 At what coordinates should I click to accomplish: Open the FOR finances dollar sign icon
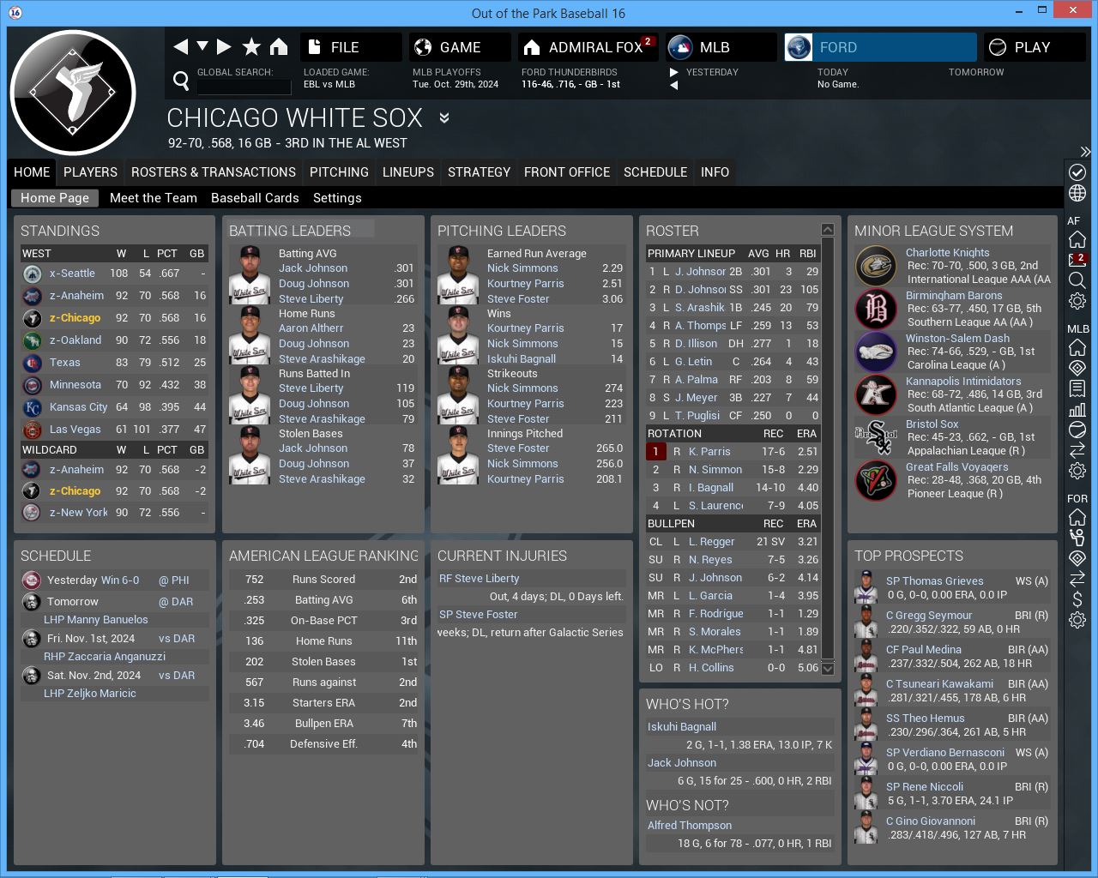(1077, 599)
